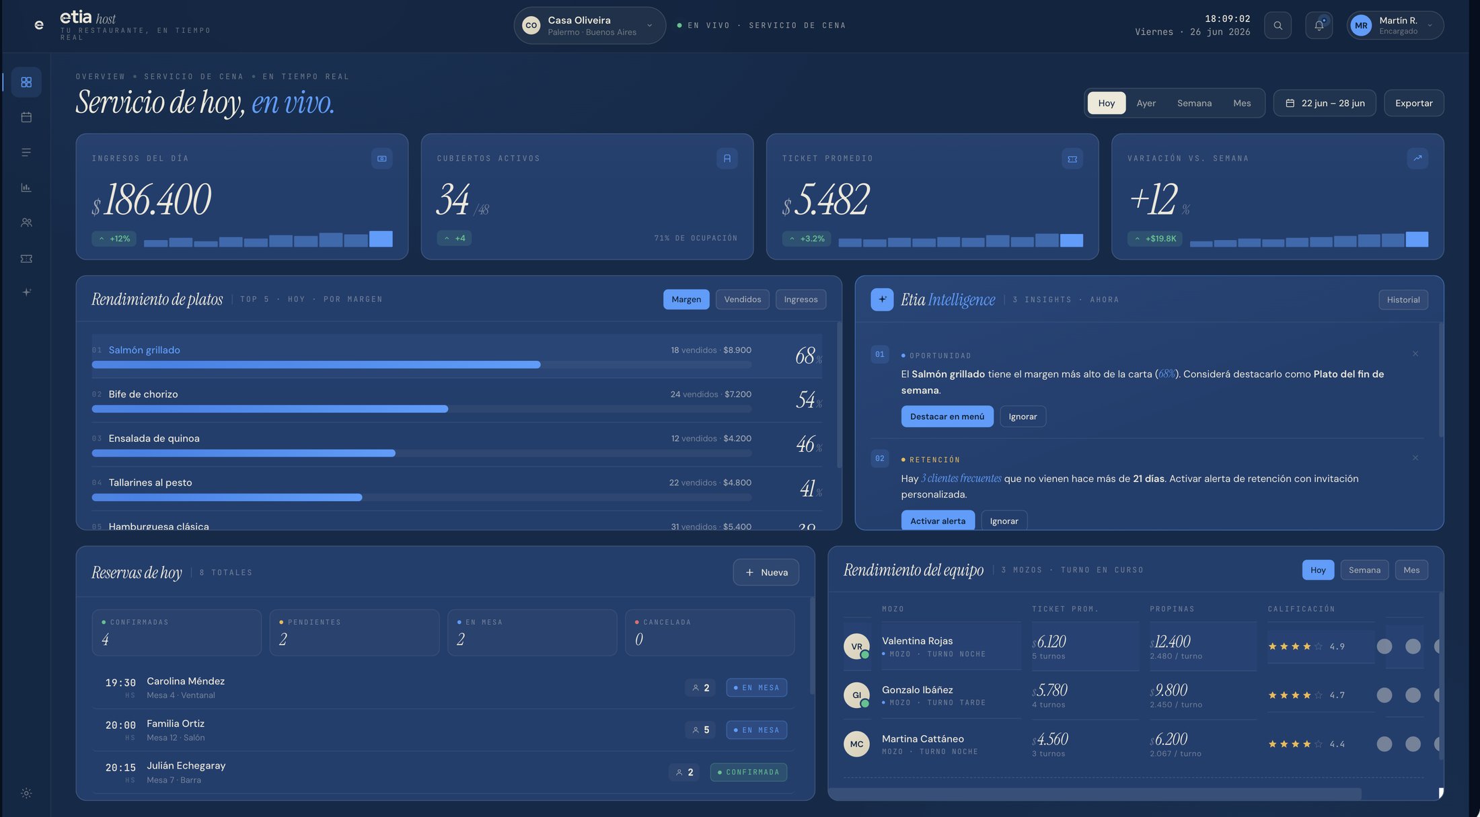Viewport: 1480px width, 817px height.
Task: Open the calendar sidebar icon
Action: 26,117
